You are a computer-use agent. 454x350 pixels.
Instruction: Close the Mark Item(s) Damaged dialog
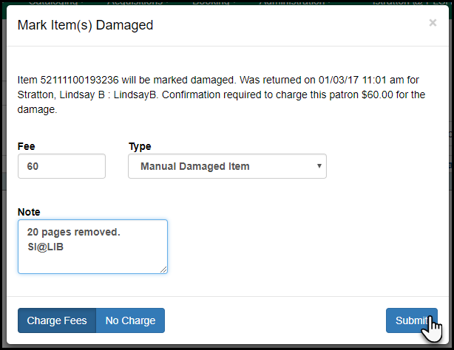pos(433,23)
